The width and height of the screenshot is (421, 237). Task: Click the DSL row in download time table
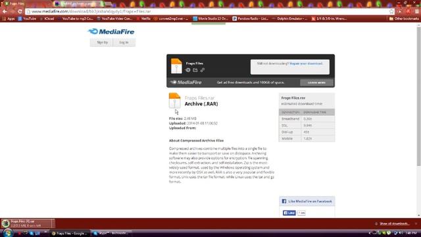point(307,126)
